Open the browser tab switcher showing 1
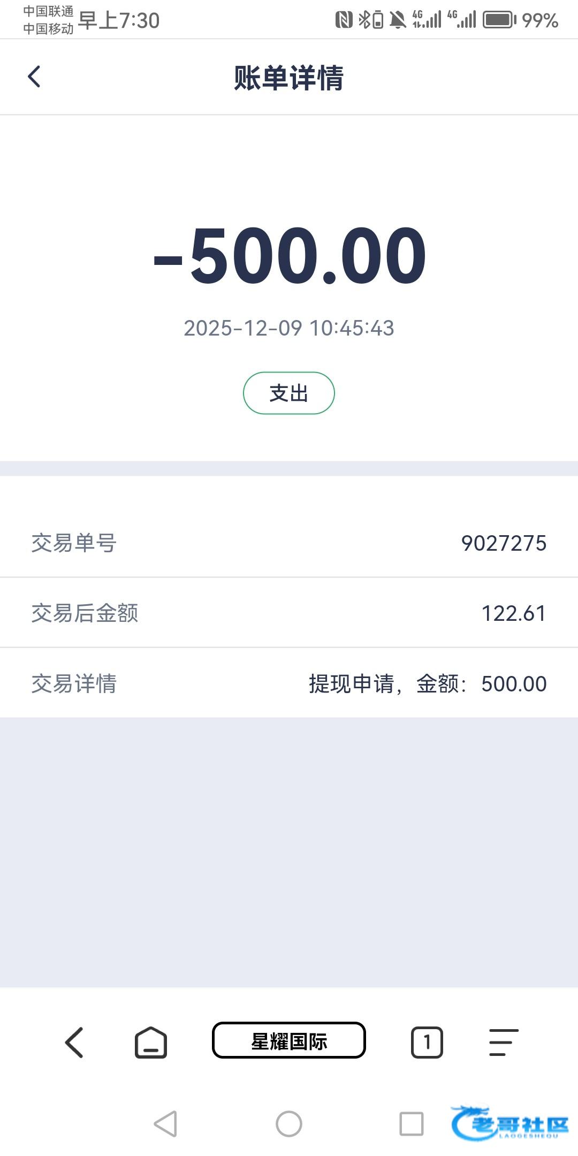The width and height of the screenshot is (578, 1156). pyautogui.click(x=427, y=1043)
